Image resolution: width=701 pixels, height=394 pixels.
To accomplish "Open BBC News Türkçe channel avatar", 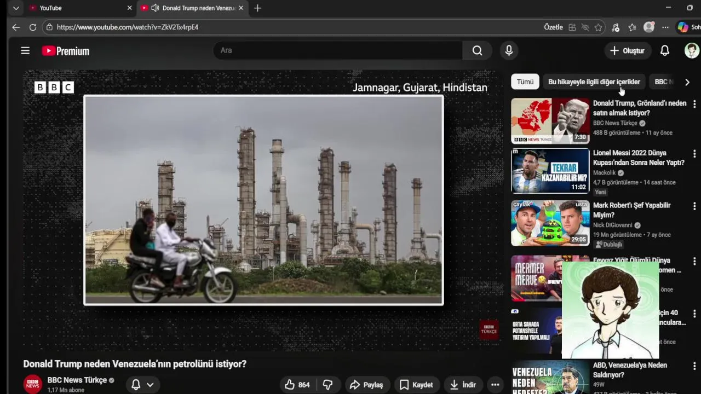I will coord(32,384).
